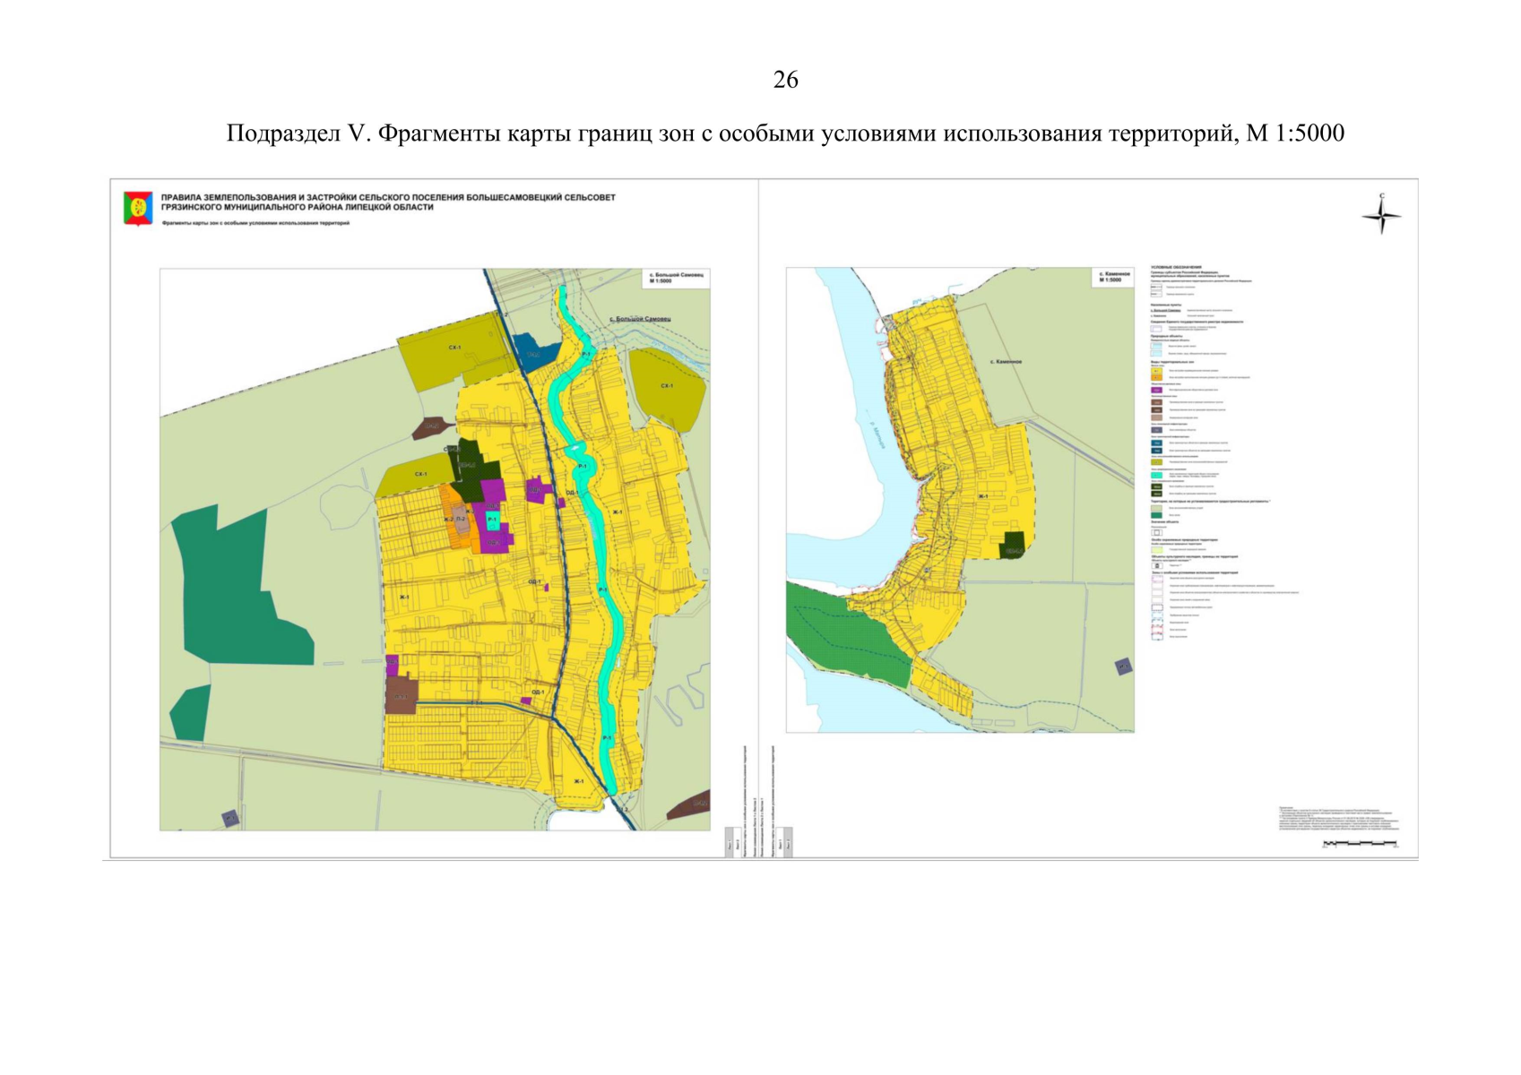Click the УСЛОВНЫЕ ОБОЗНАЧЕНИЯ legend heading
1521x1075 pixels.
1174,267
